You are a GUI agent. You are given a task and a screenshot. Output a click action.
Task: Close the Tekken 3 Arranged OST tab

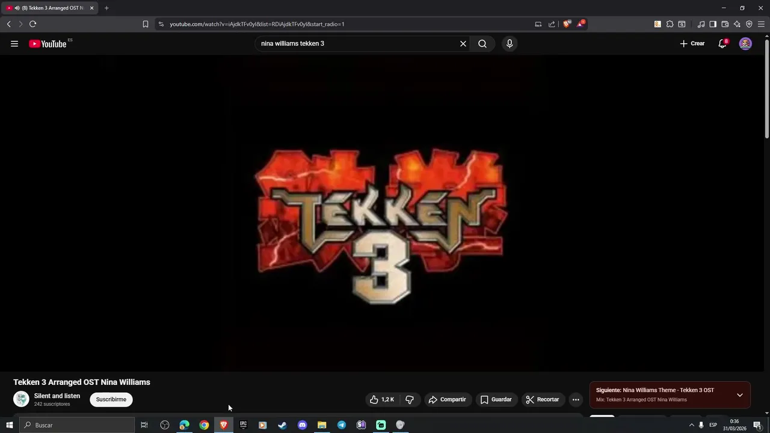pos(91,8)
